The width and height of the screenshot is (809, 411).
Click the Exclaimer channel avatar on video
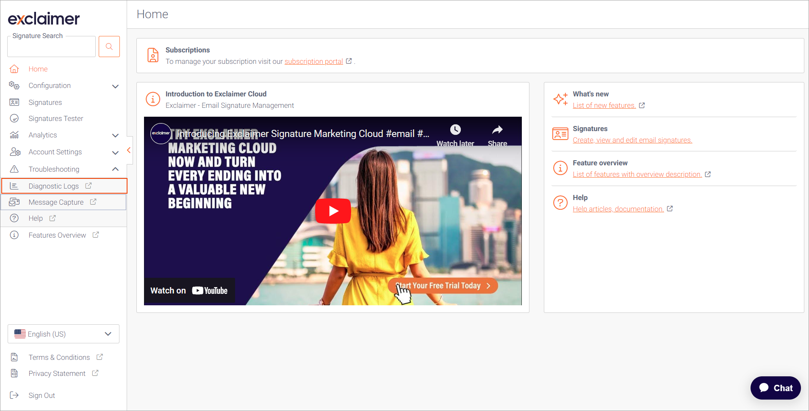click(161, 134)
